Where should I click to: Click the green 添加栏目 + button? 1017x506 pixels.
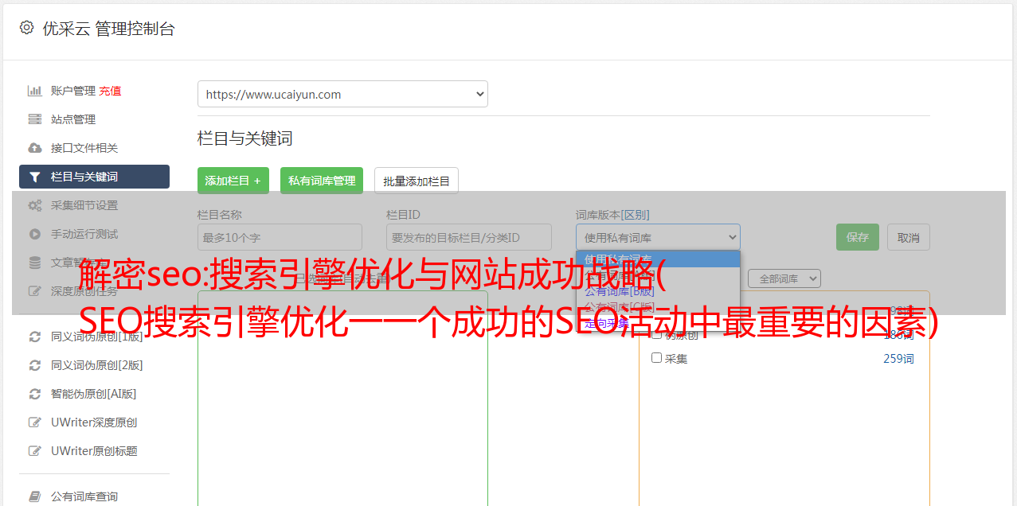click(233, 181)
